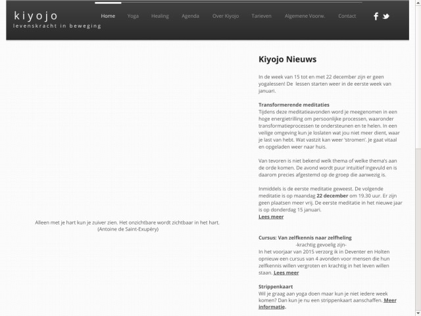The image size is (421, 316).
Task: Go to the Contact page
Action: 347,16
